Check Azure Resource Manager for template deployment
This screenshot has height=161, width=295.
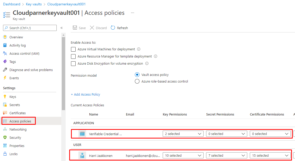(x=73, y=56)
